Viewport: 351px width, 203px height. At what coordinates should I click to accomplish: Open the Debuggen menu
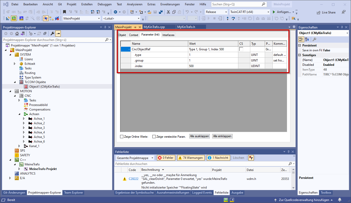(105, 4)
